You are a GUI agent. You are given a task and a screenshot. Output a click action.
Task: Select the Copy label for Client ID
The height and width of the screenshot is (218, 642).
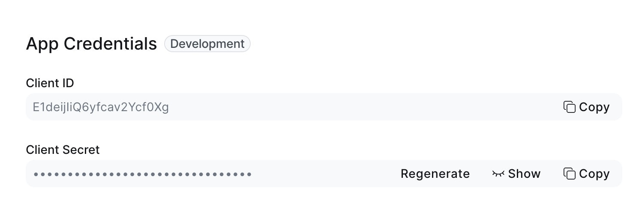click(594, 107)
